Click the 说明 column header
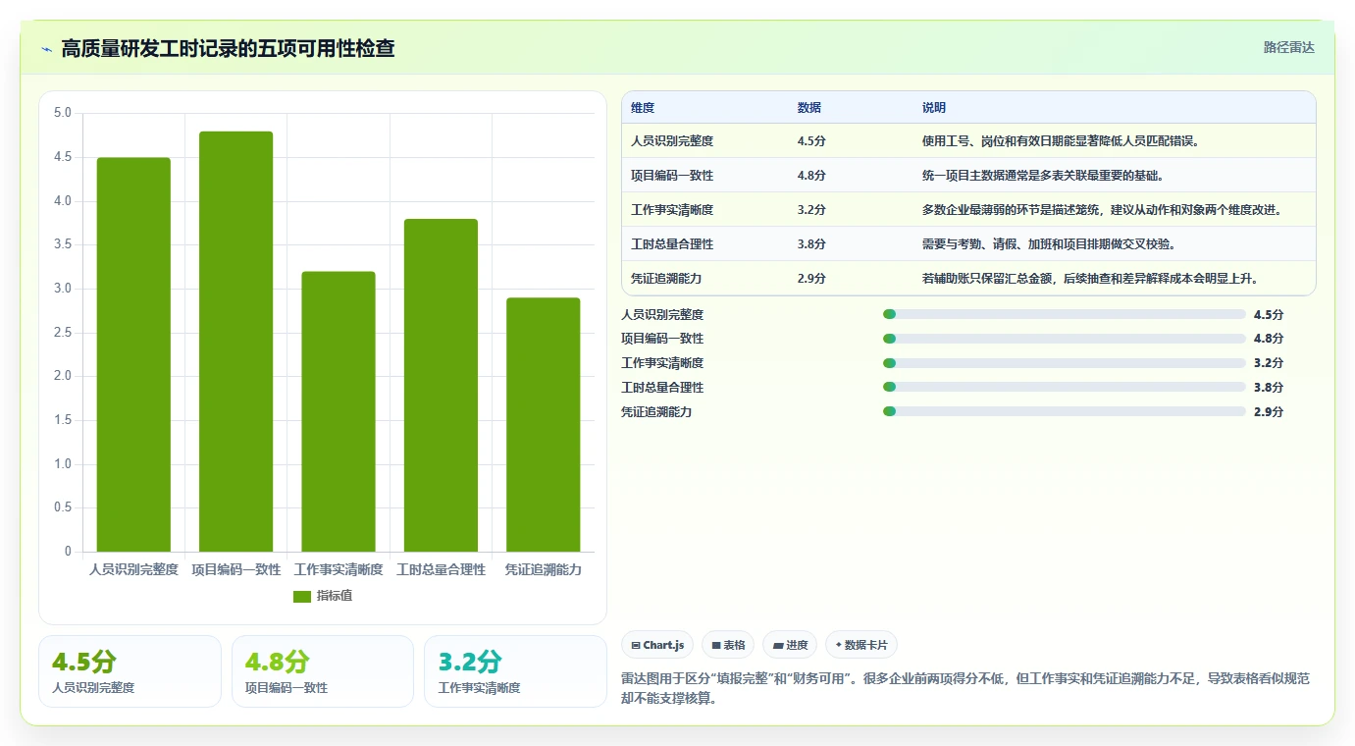1355x746 pixels. 934,108
